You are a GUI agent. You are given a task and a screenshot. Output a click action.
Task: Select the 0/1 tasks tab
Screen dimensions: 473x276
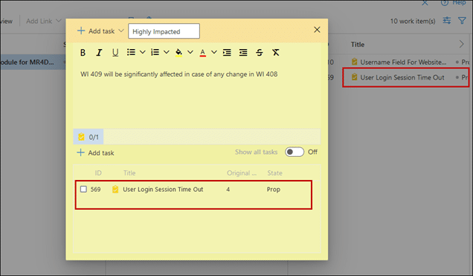pyautogui.click(x=88, y=137)
